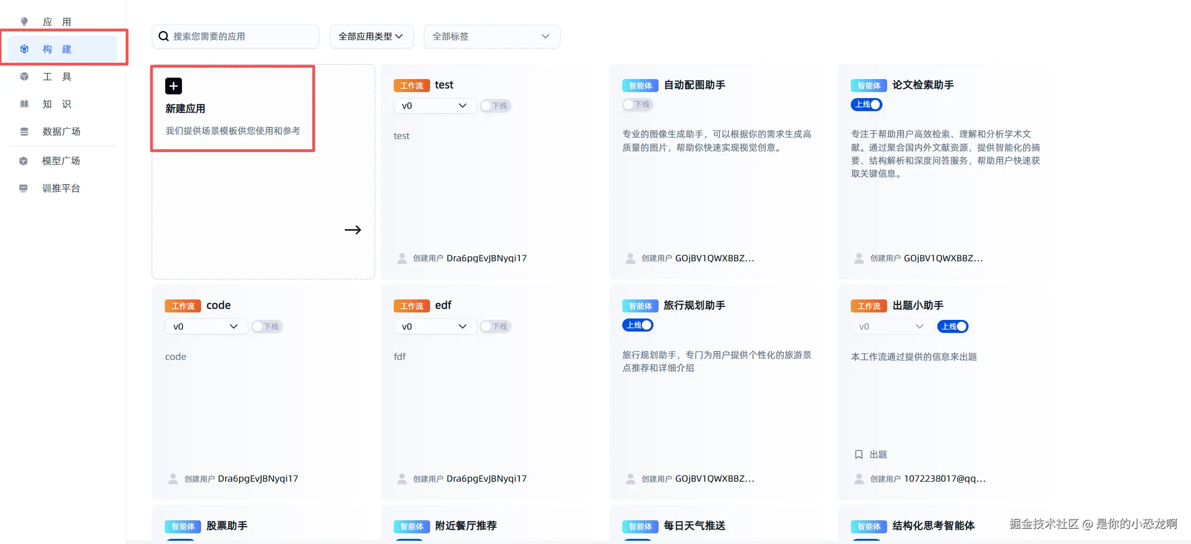Image resolution: width=1191 pixels, height=544 pixels.
Task: Click the book icon beside 知识
Action: (x=24, y=104)
